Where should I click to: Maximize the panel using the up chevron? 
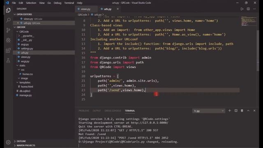(248, 111)
